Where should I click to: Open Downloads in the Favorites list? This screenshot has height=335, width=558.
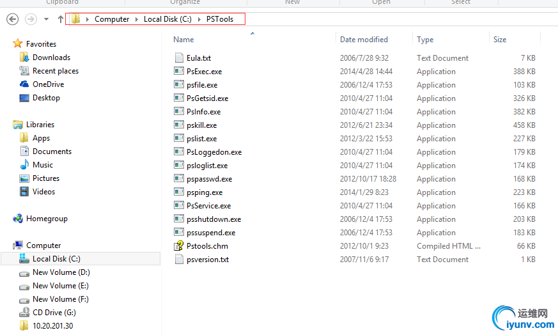pos(51,58)
